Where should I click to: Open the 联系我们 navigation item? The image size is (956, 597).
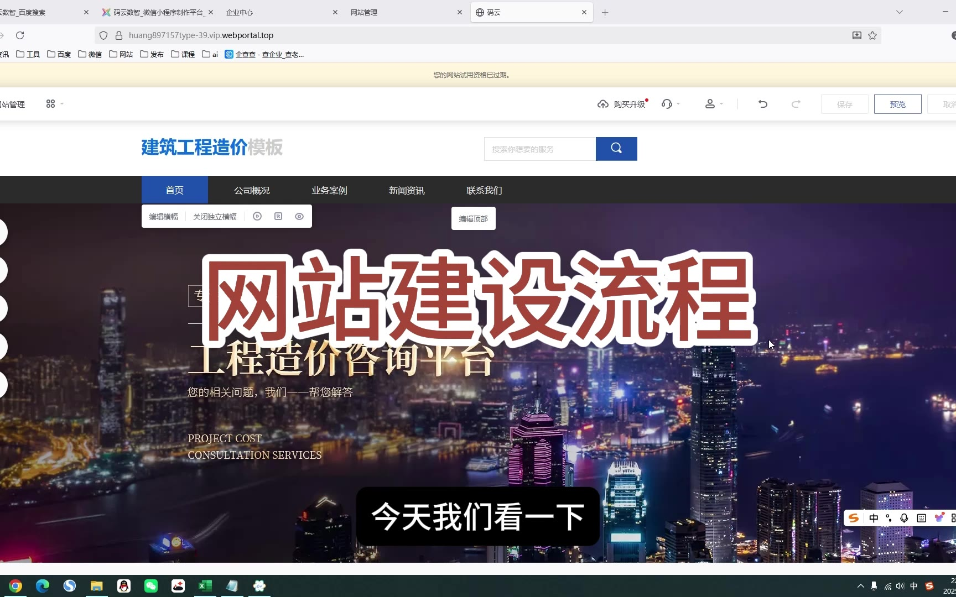484,190
